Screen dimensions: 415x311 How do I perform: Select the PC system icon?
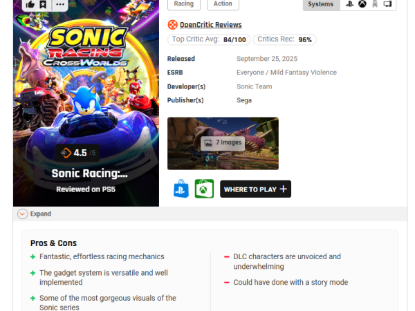click(388, 4)
